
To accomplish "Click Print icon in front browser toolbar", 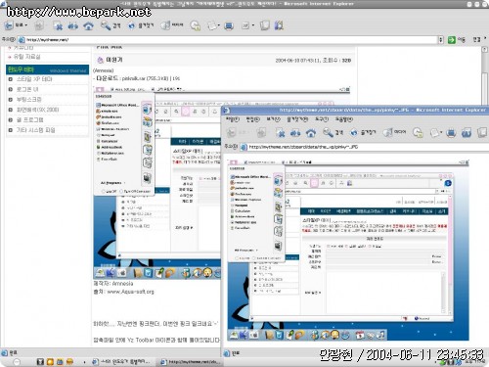I will coord(451,132).
